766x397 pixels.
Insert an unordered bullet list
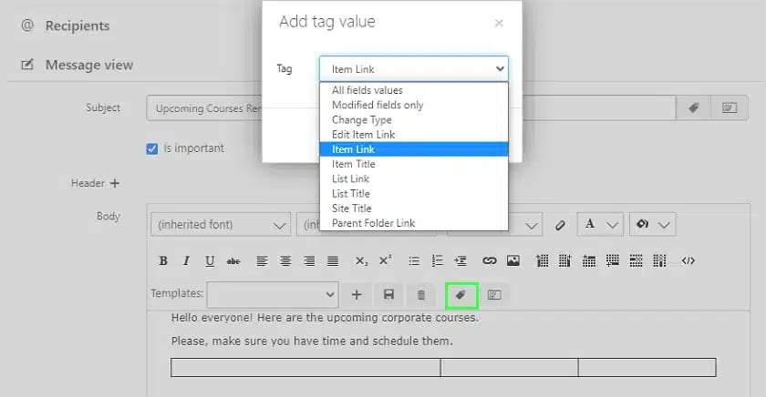[x=414, y=261]
